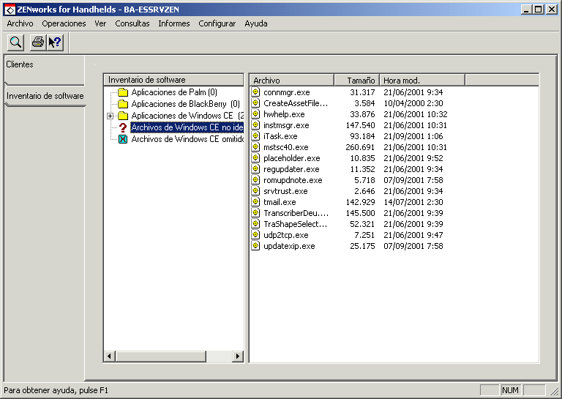The image size is (562, 399).
Task: Click the Inventario de software tree header
Action: pos(173,80)
